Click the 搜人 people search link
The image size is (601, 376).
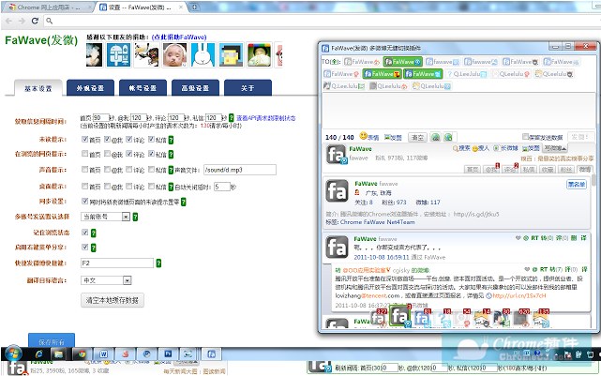[481, 148]
